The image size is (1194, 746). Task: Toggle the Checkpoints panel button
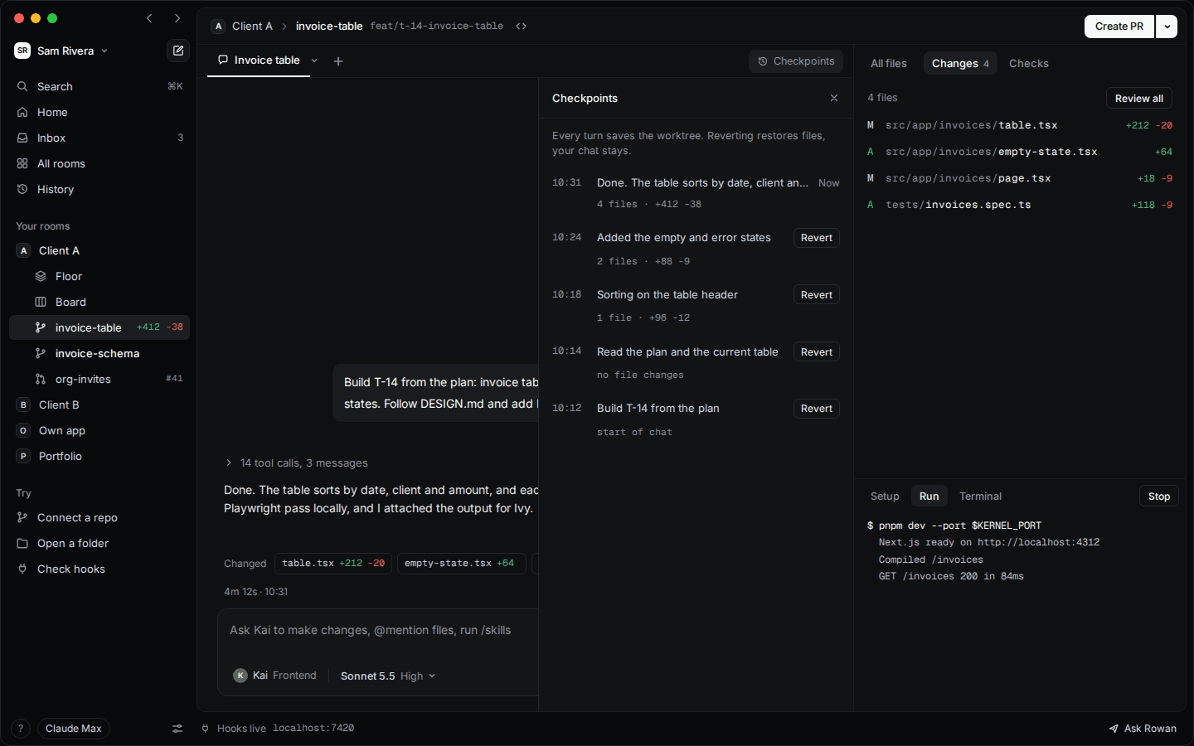pos(796,61)
